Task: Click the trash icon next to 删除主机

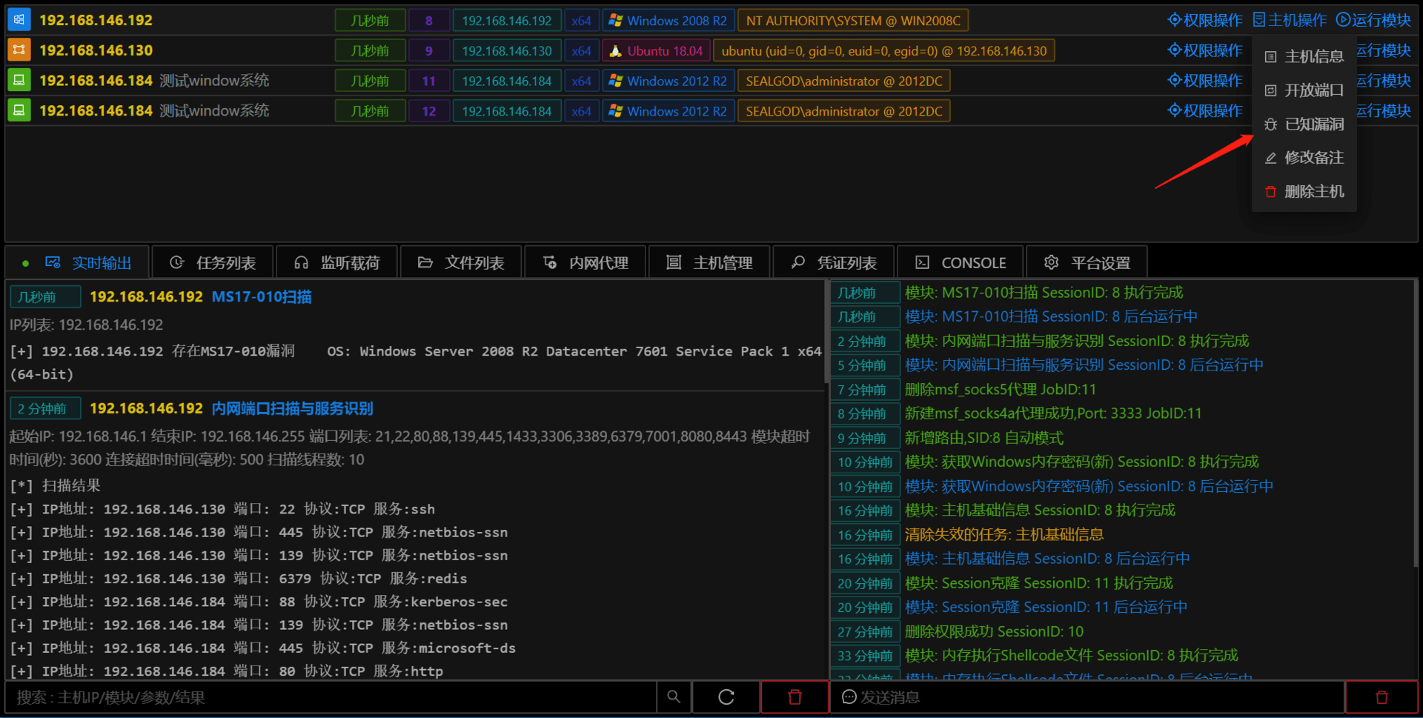Action: point(1270,192)
